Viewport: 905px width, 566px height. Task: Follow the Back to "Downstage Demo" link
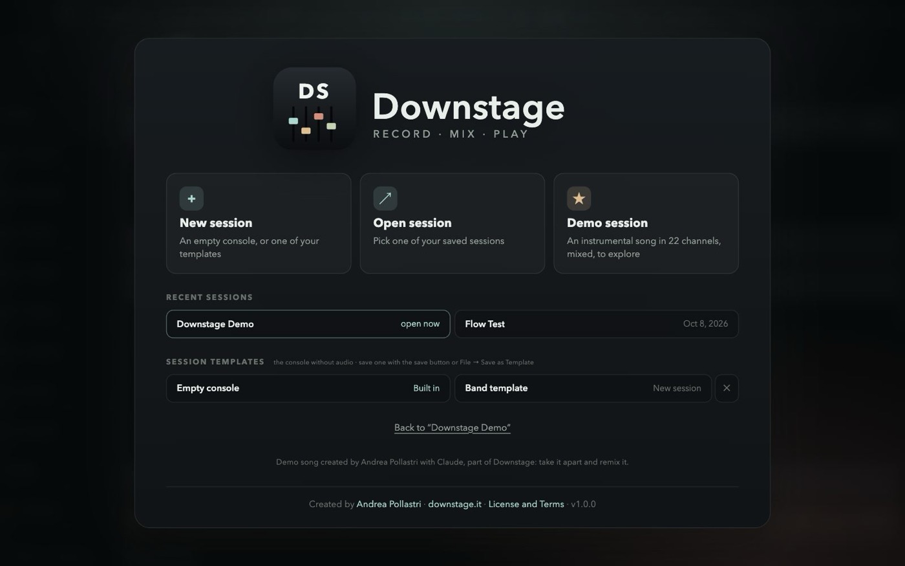point(452,428)
